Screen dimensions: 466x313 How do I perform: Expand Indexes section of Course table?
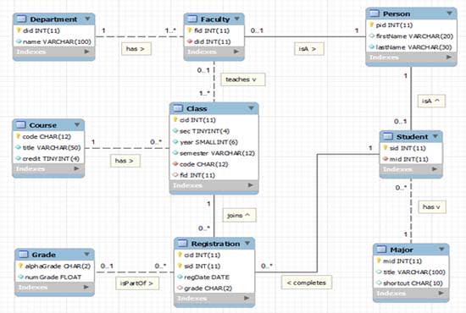(76, 168)
